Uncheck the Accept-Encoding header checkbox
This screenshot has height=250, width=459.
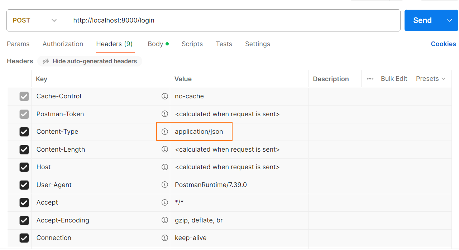pos(24,220)
